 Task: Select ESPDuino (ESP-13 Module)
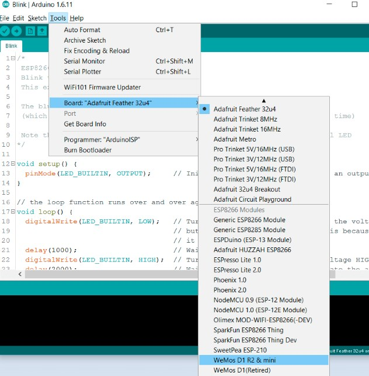coord(264,240)
